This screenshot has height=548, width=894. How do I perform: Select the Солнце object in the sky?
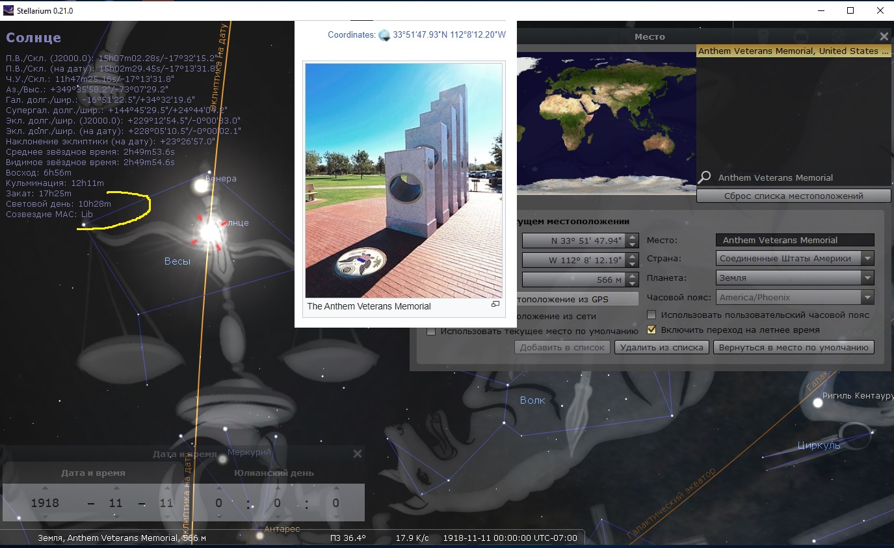(x=209, y=231)
